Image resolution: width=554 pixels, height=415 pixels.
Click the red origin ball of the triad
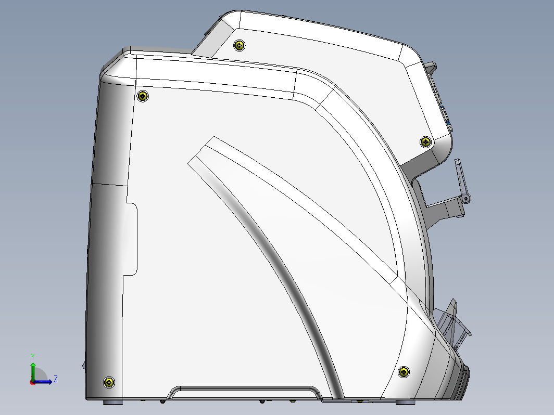(x=32, y=382)
